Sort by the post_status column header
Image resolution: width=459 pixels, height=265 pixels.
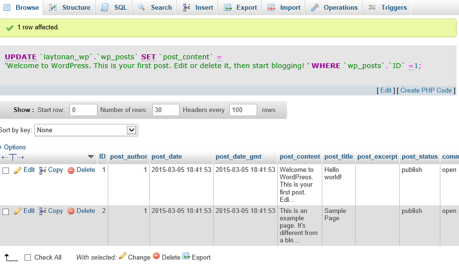[x=419, y=157]
